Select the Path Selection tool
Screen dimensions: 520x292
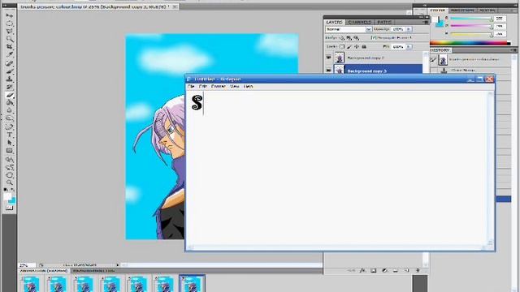tap(10, 143)
